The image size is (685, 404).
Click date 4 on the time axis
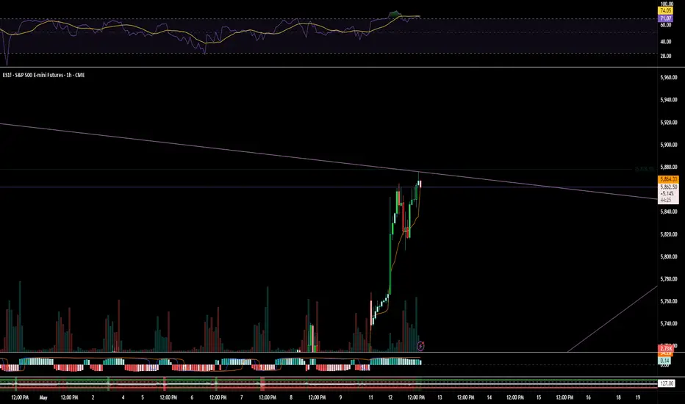[123, 397]
